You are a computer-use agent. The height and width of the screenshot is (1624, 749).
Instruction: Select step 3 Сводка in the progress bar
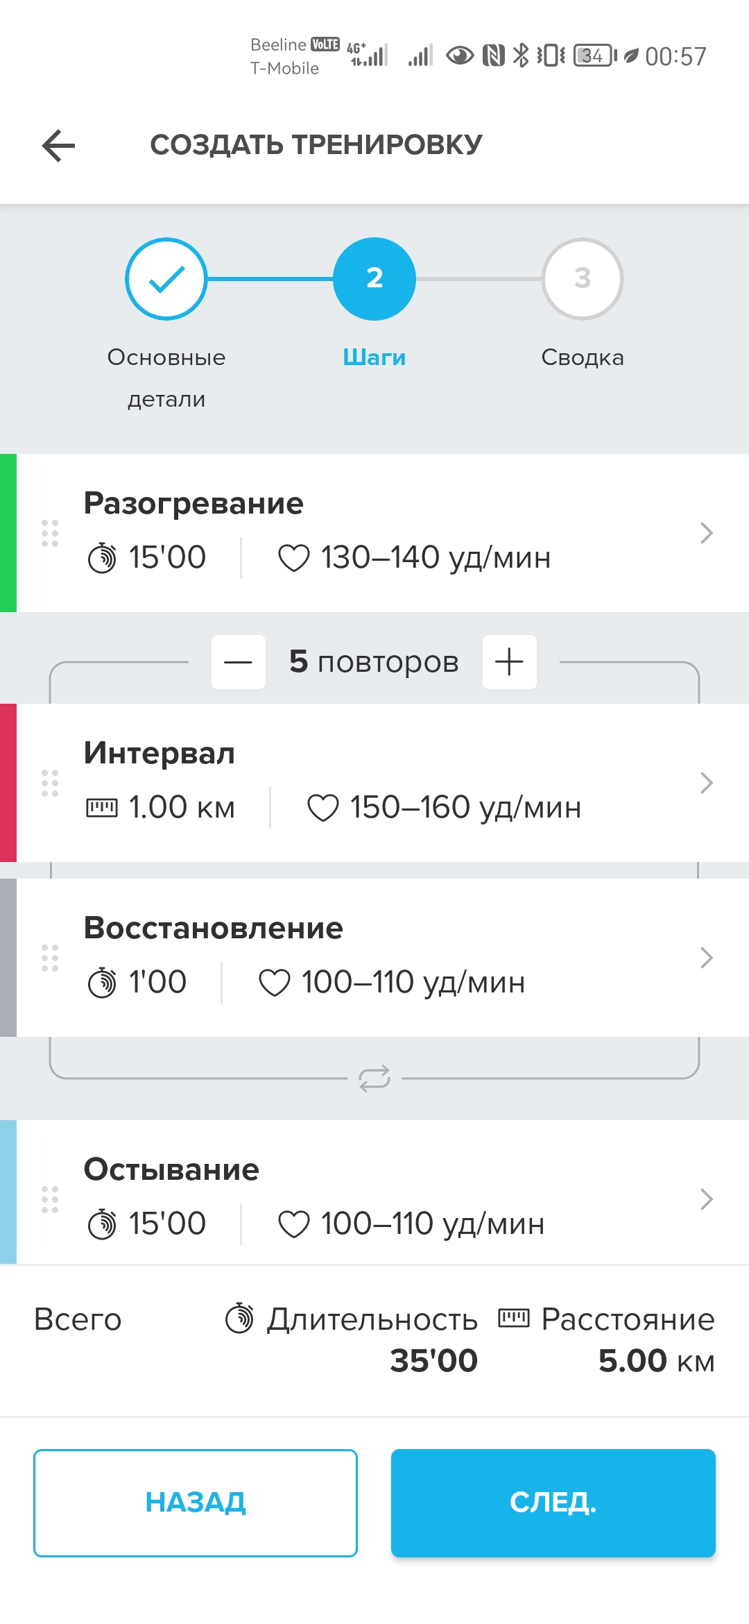click(x=583, y=279)
